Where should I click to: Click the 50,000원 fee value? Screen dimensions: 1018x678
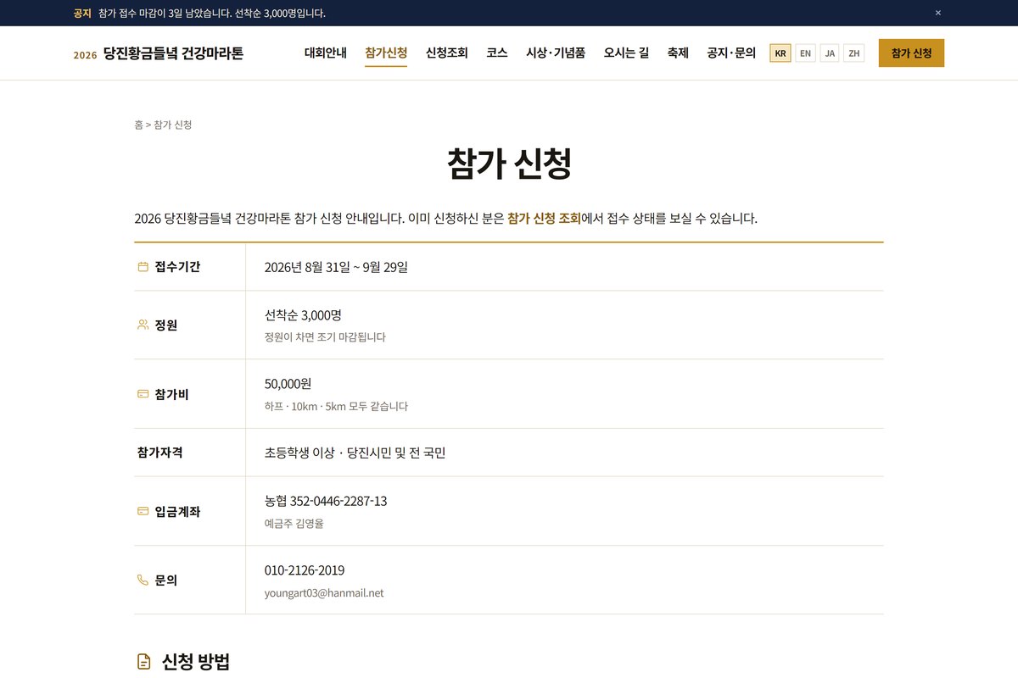click(x=288, y=383)
